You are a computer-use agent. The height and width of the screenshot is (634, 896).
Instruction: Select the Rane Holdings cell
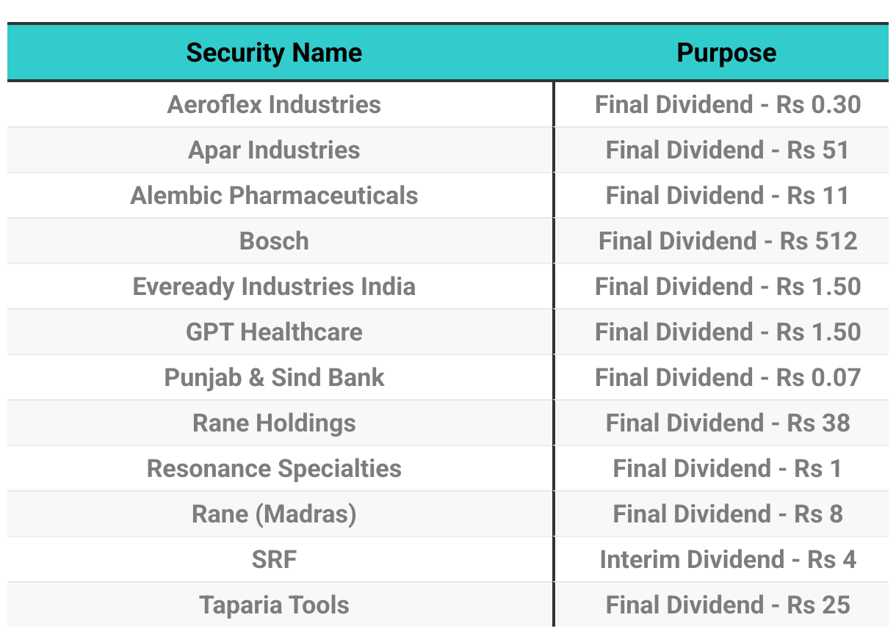tap(274, 423)
